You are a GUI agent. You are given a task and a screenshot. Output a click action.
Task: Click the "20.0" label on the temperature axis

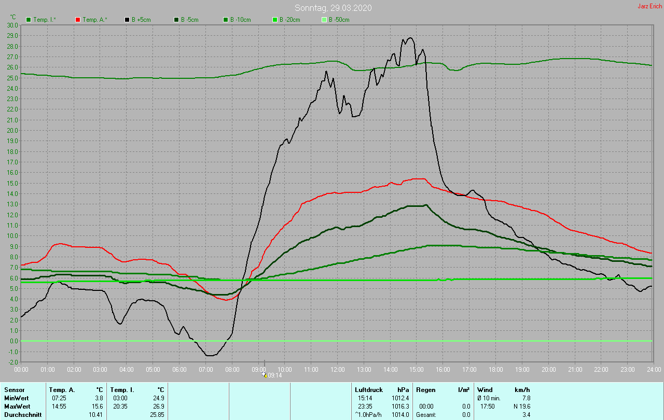[12, 130]
